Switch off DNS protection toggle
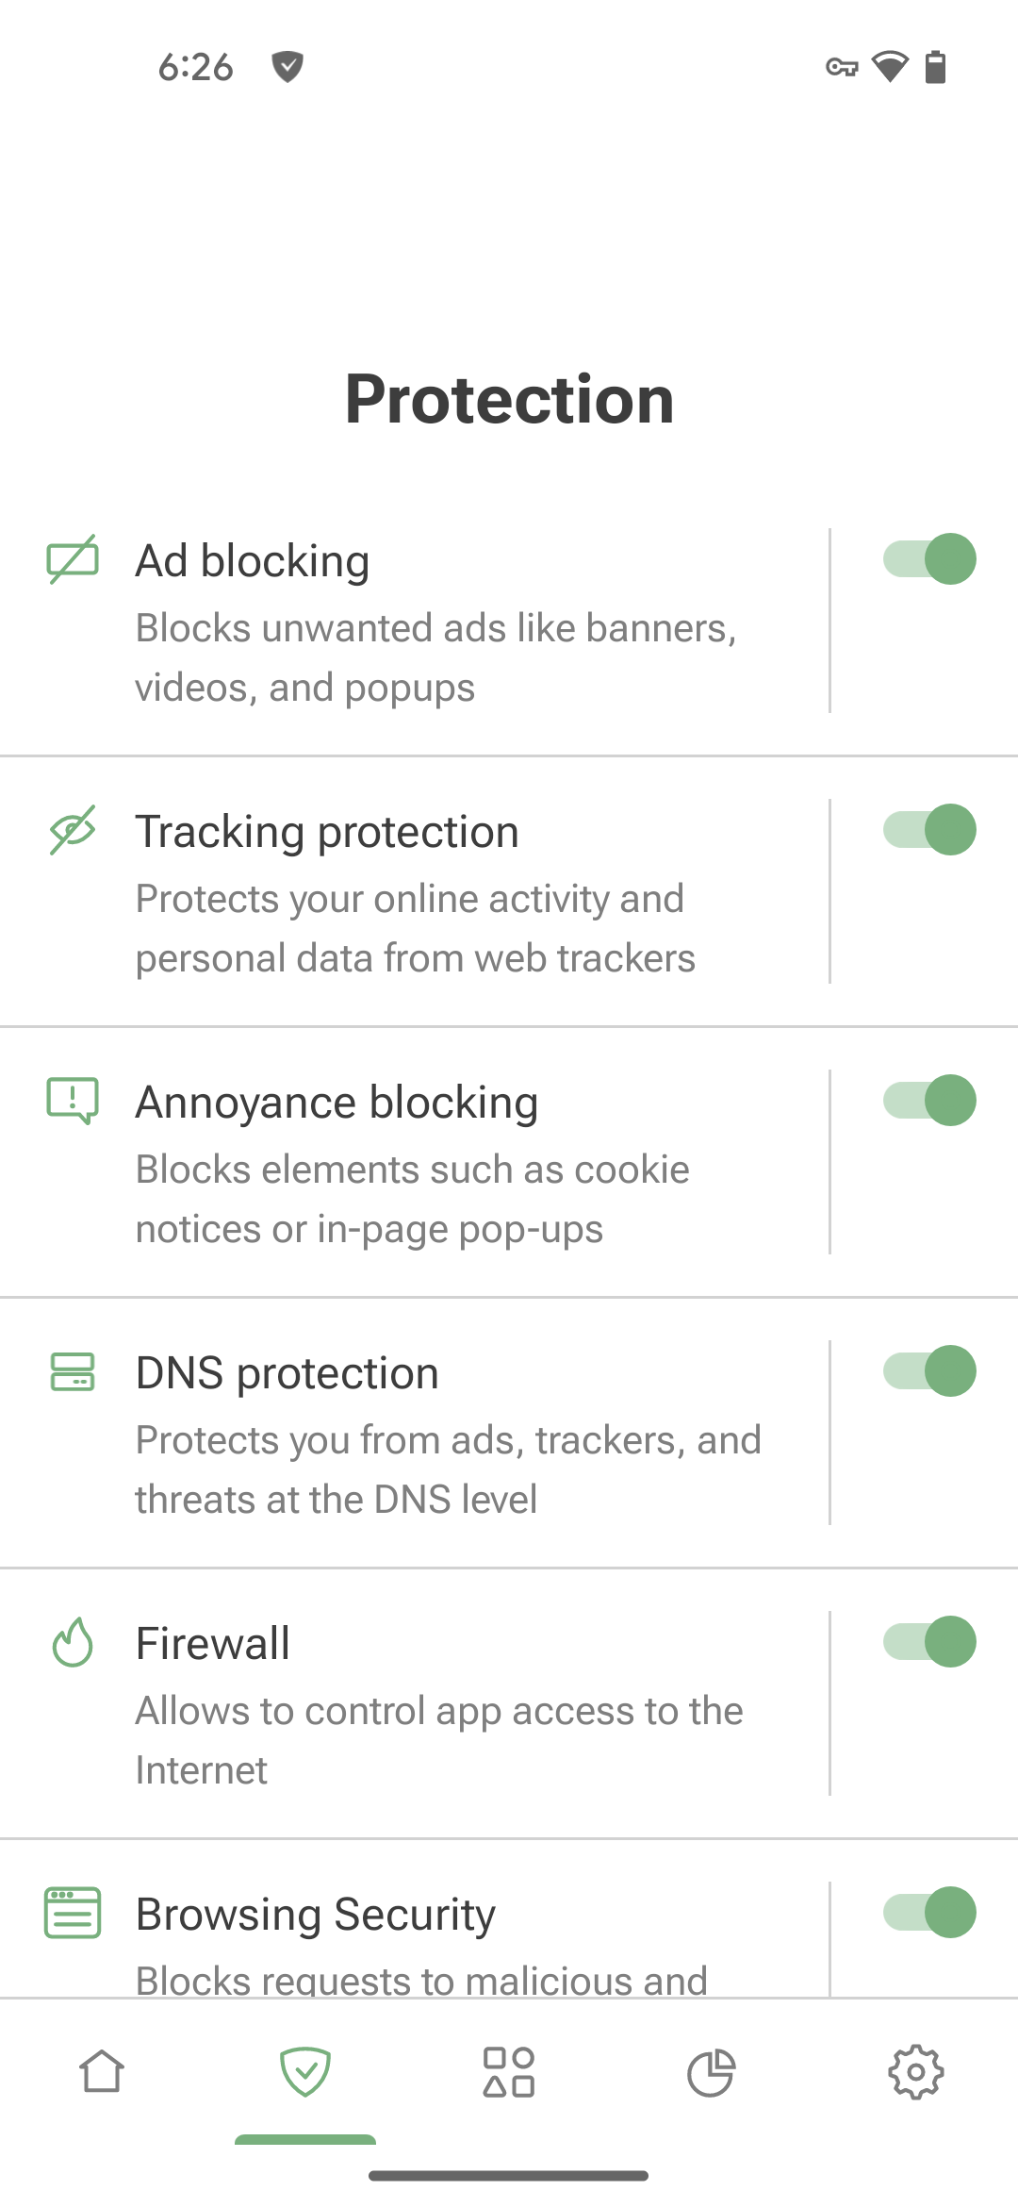1018x2207 pixels. tap(929, 1371)
